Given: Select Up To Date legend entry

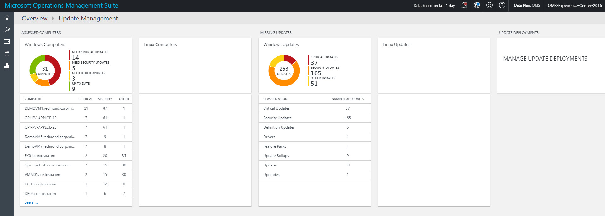Looking at the screenshot, I should (x=80, y=86).
